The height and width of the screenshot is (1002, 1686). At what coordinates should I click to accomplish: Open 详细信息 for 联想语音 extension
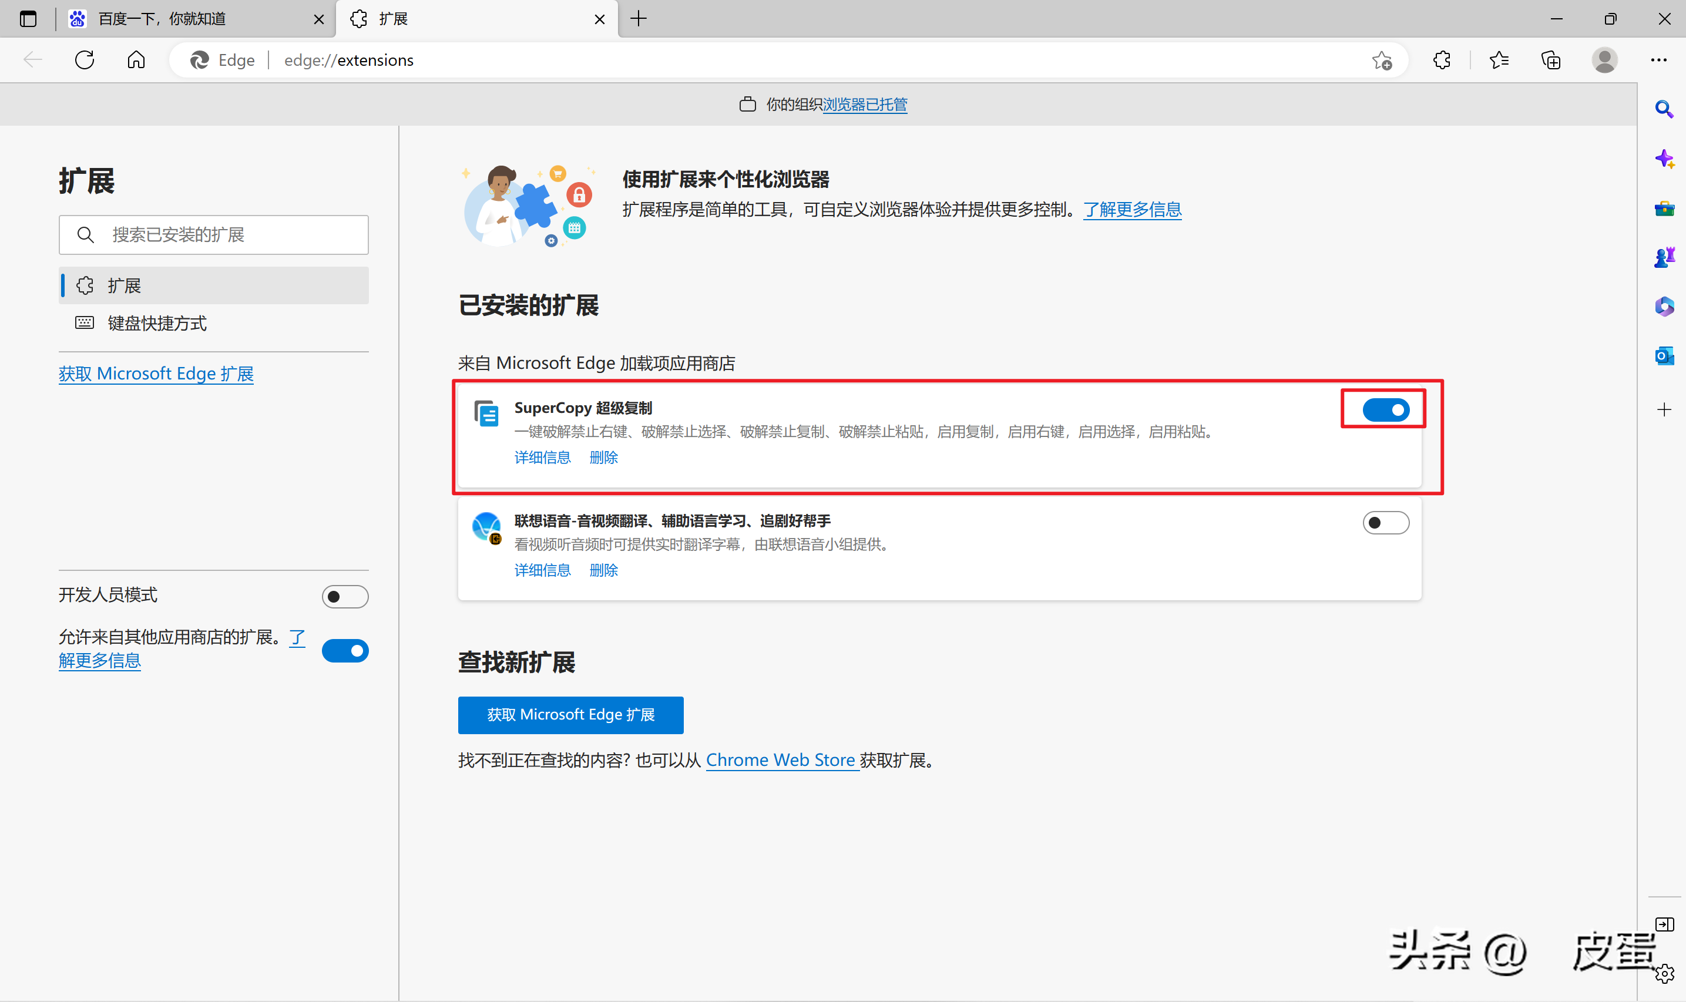pos(542,570)
